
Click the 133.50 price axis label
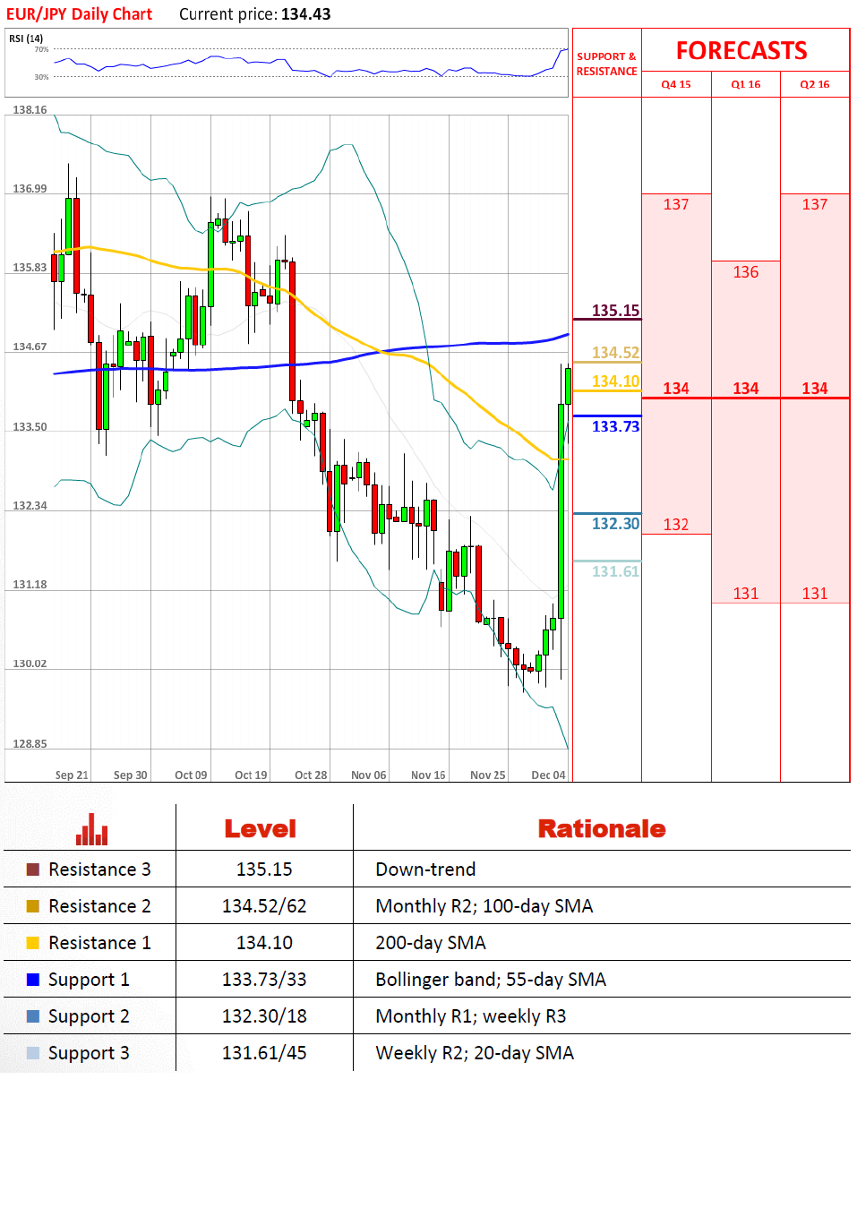click(x=30, y=427)
